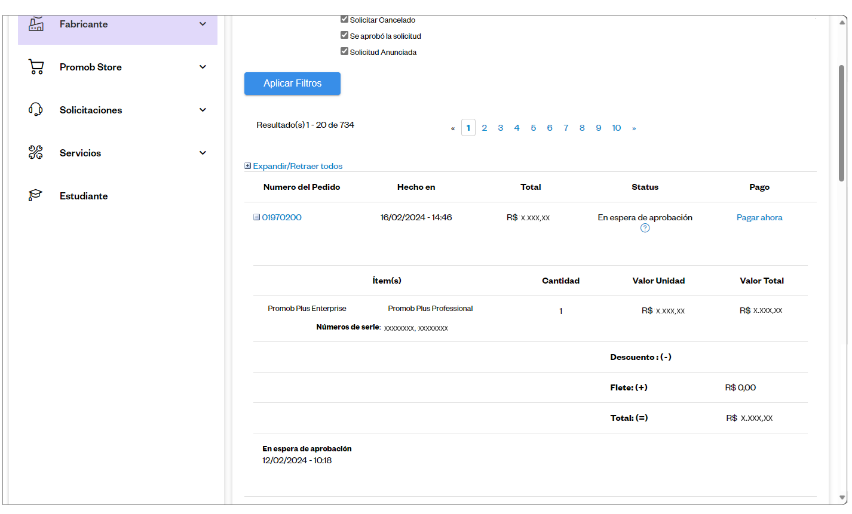Open the Fabricante sidebar item

[118, 24]
